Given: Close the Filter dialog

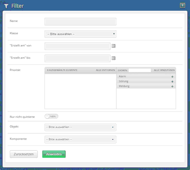Looking at the screenshot, I should click(183, 6).
